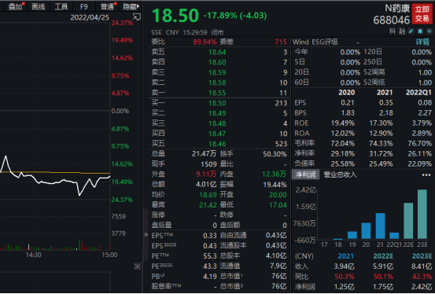The image size is (435, 294).
Task: Select the 卖二 row priced 18.58
Action: click(219, 83)
